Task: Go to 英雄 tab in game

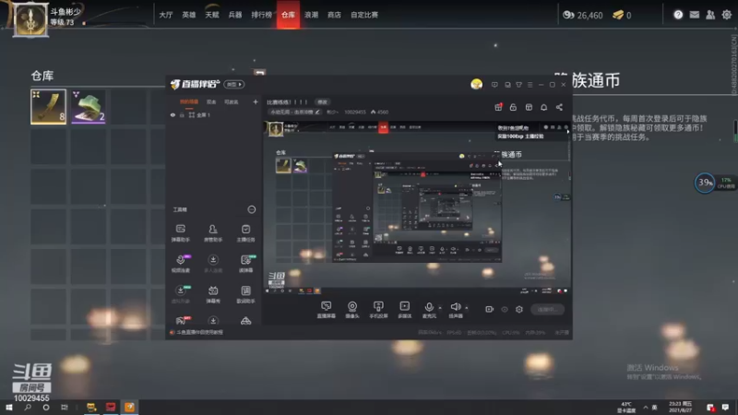Action: (x=189, y=15)
